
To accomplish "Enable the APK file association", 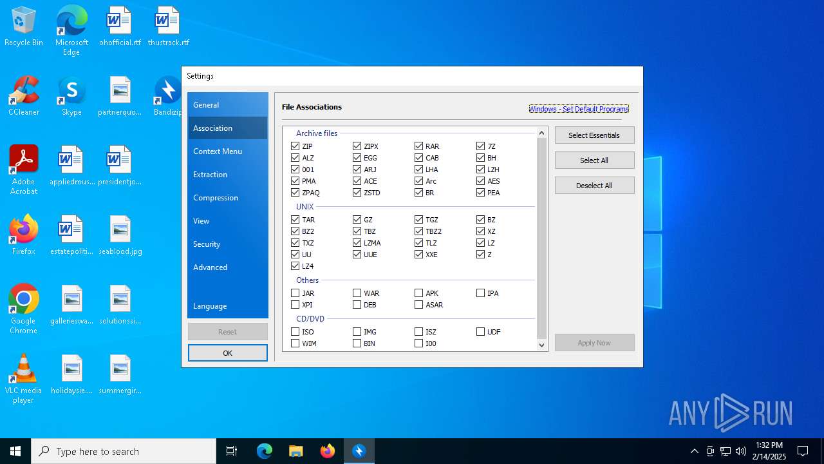I will point(419,293).
